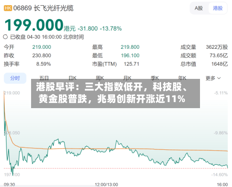Select the 分时 chart tab
Viewport: 232px width, 187px height.
[x=15, y=78]
